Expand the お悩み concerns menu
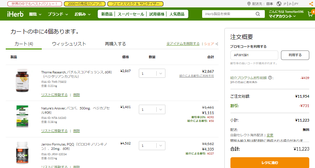 [x=82, y=14]
